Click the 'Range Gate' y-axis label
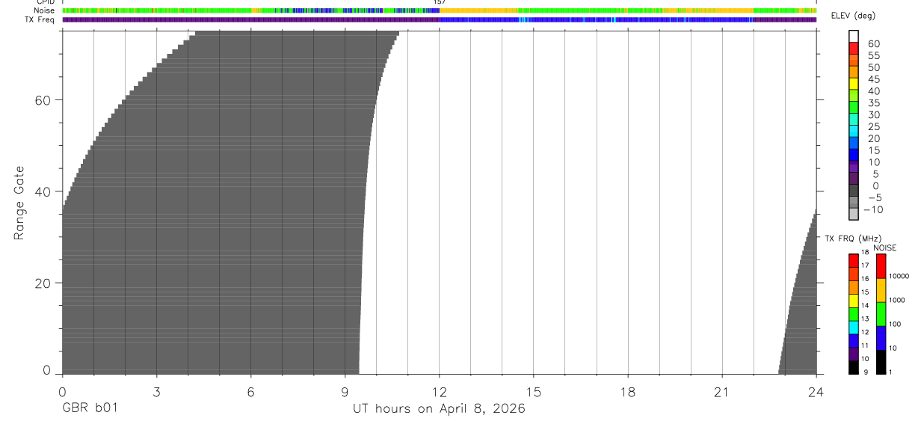 pyautogui.click(x=19, y=203)
